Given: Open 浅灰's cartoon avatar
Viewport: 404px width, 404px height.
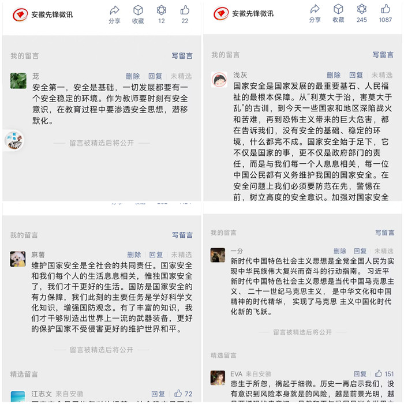Looking at the screenshot, I should [219, 80].
